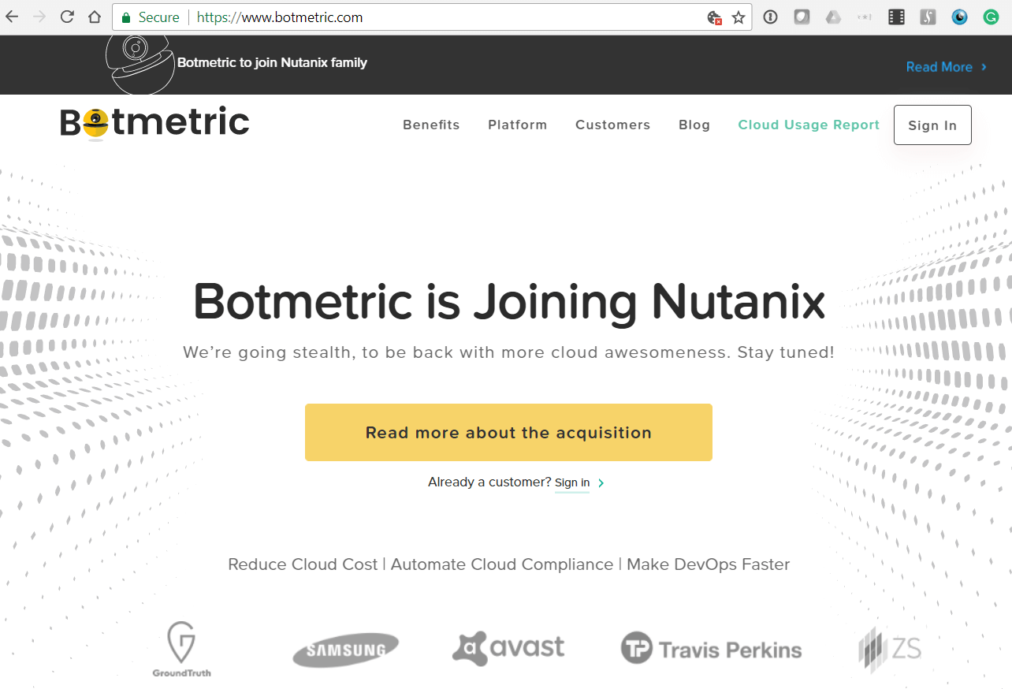Open the Grammarly extension icon

pyautogui.click(x=991, y=16)
